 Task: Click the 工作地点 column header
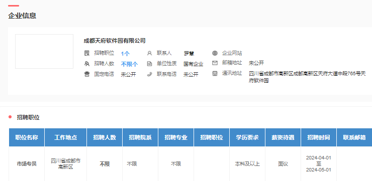pos(65,137)
